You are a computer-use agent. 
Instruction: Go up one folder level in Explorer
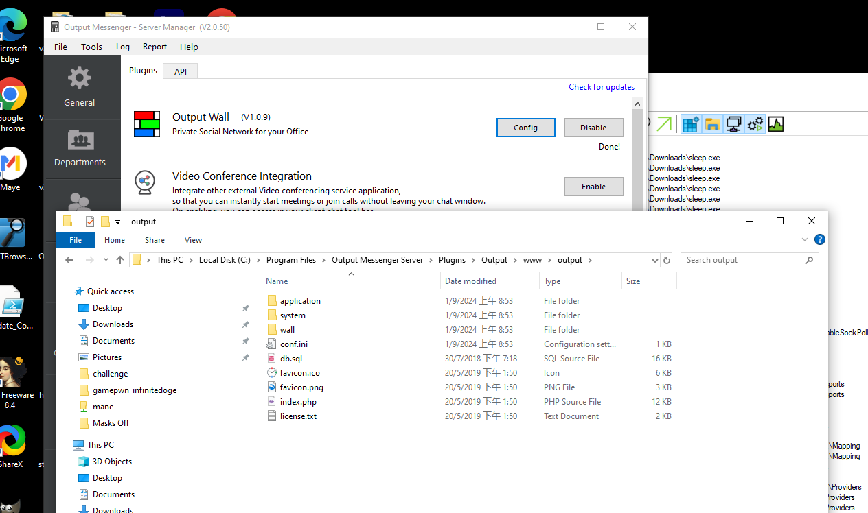point(120,260)
